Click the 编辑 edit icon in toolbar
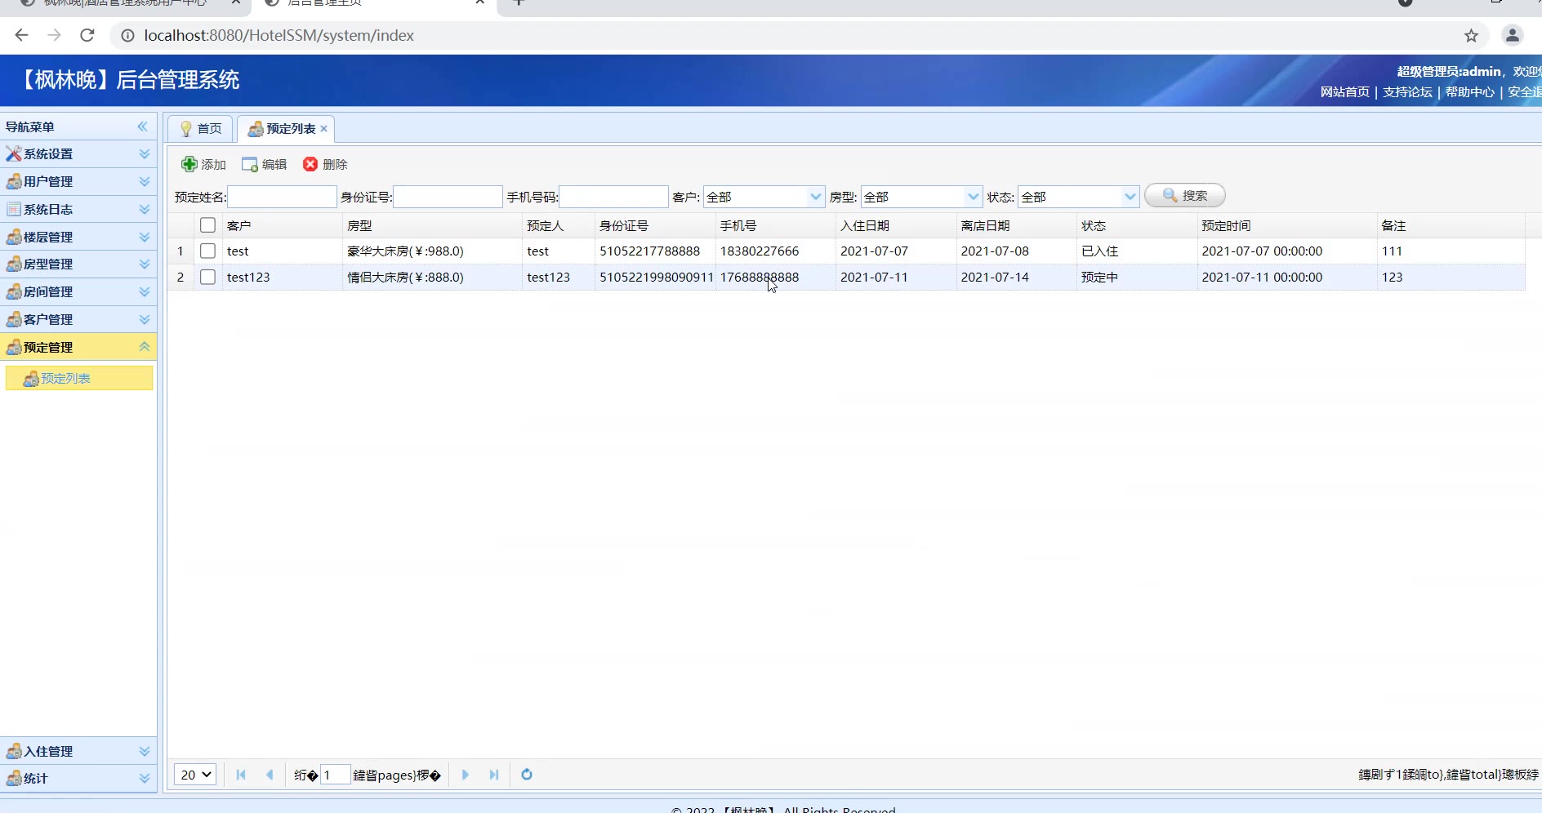The width and height of the screenshot is (1542, 813). pyautogui.click(x=250, y=164)
